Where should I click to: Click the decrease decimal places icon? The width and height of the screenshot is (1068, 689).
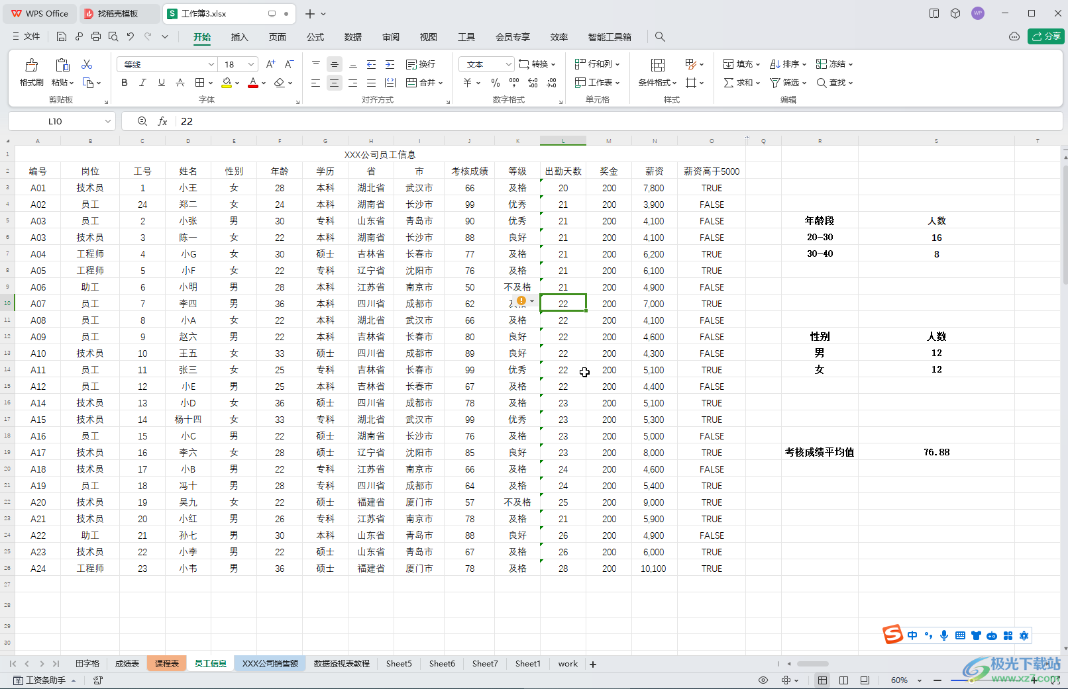tap(552, 83)
